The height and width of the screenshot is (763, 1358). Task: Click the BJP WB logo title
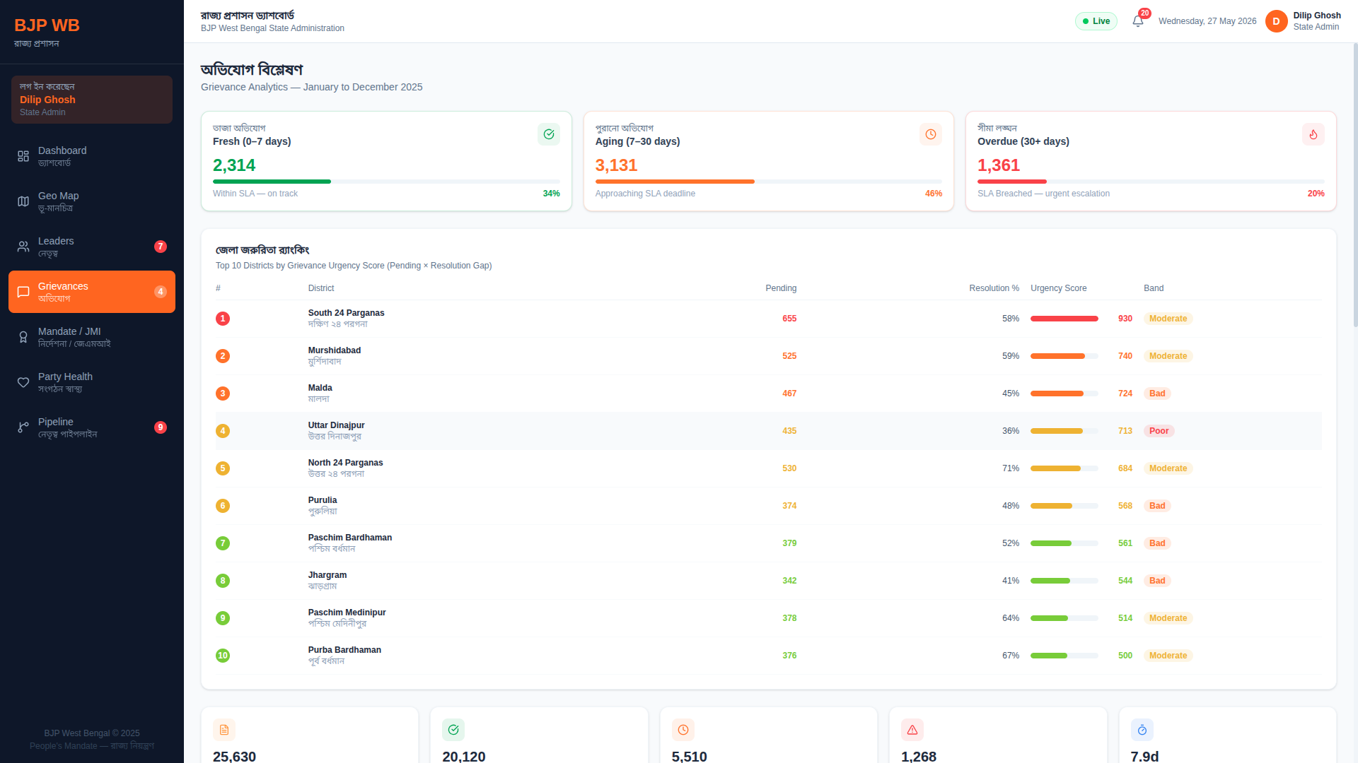point(47,25)
